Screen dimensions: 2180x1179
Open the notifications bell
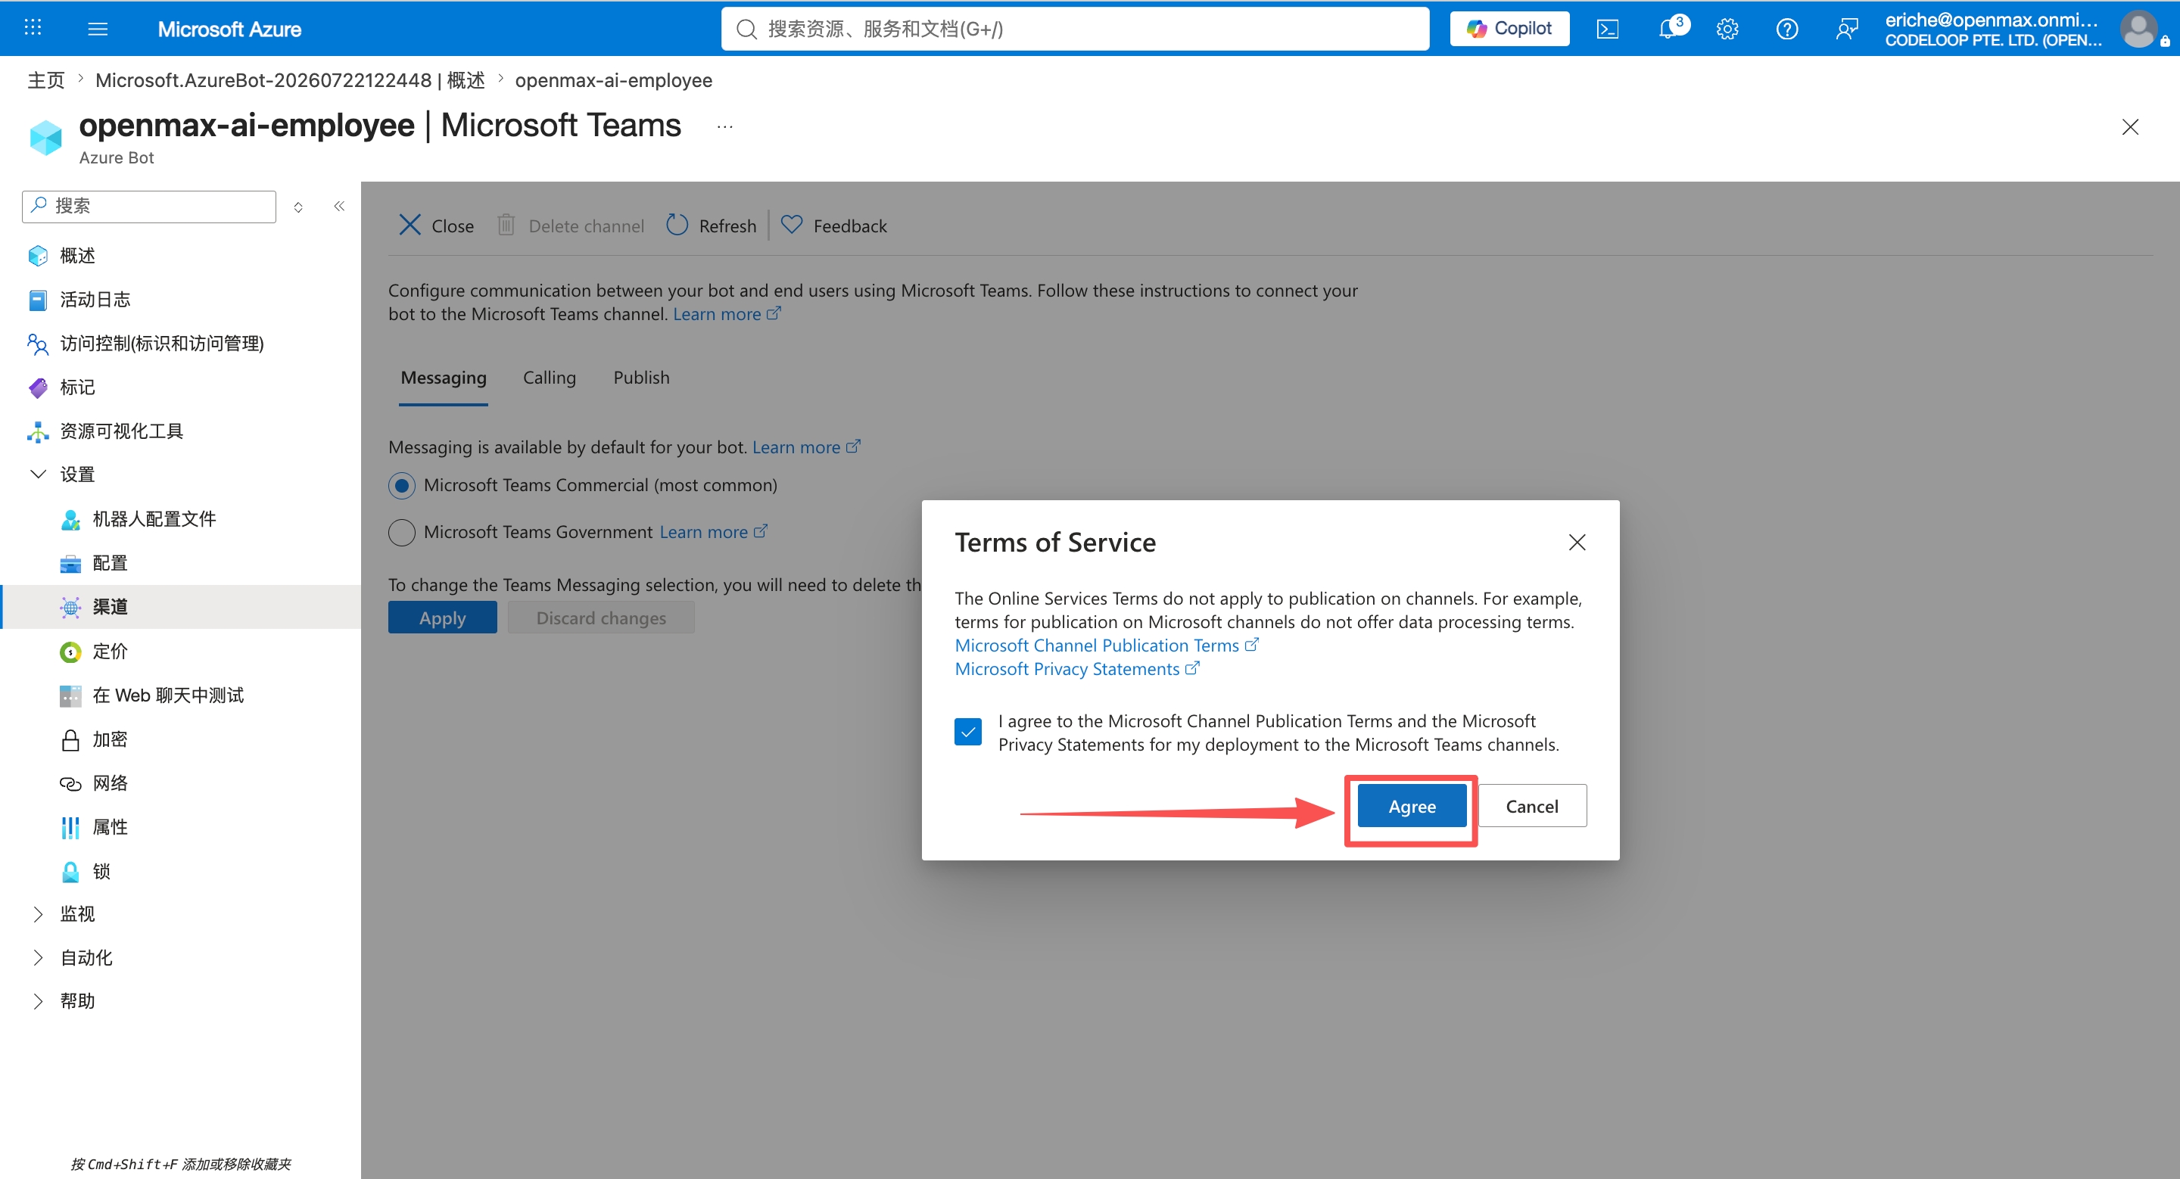(x=1668, y=29)
